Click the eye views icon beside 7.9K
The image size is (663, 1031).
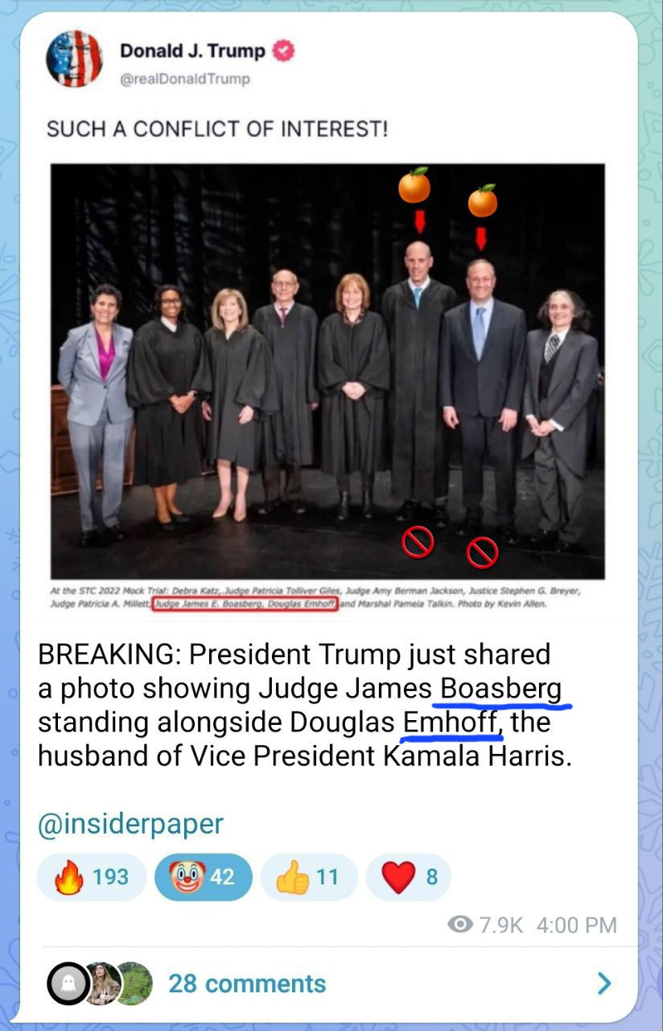coord(459,925)
